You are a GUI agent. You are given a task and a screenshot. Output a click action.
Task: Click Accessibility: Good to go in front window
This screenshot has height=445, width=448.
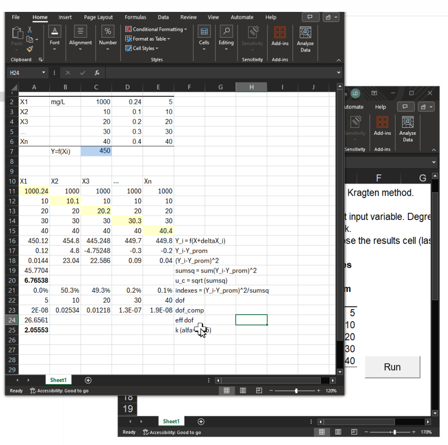click(59, 390)
